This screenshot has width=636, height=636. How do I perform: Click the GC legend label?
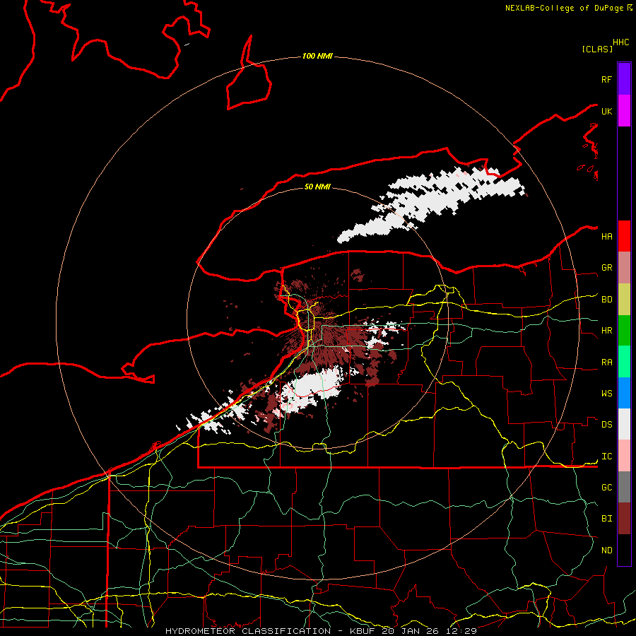point(606,487)
